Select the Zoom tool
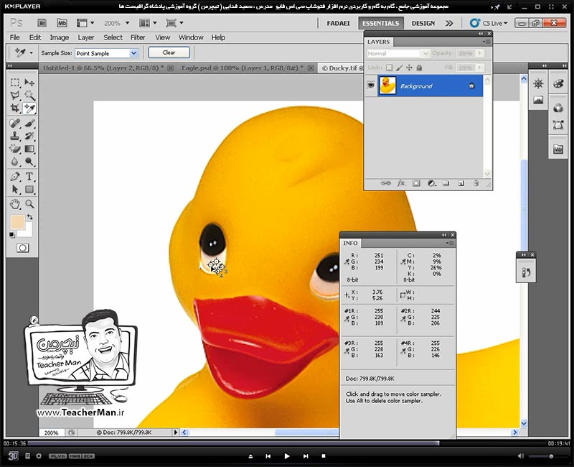The image size is (574, 467). (x=29, y=204)
